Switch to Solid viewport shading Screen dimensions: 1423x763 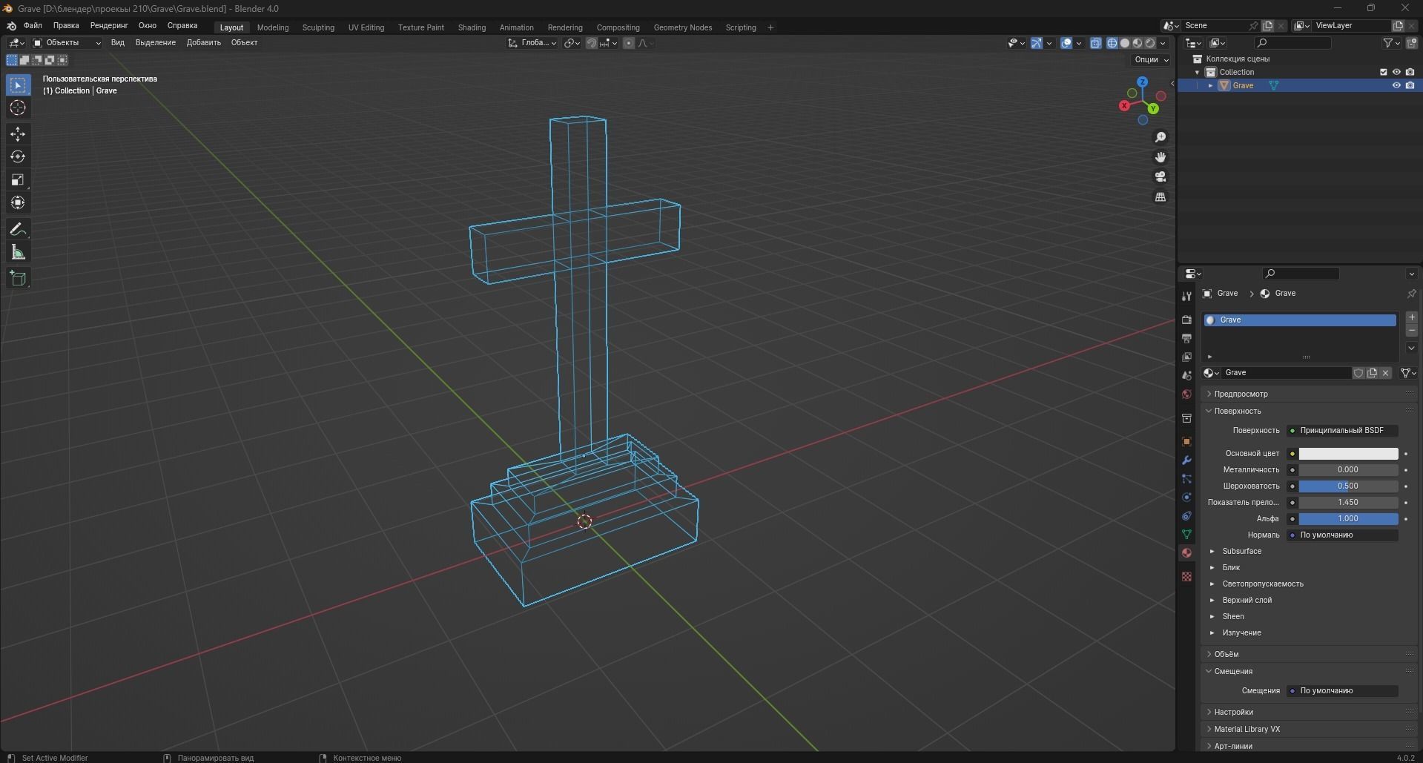(x=1125, y=43)
